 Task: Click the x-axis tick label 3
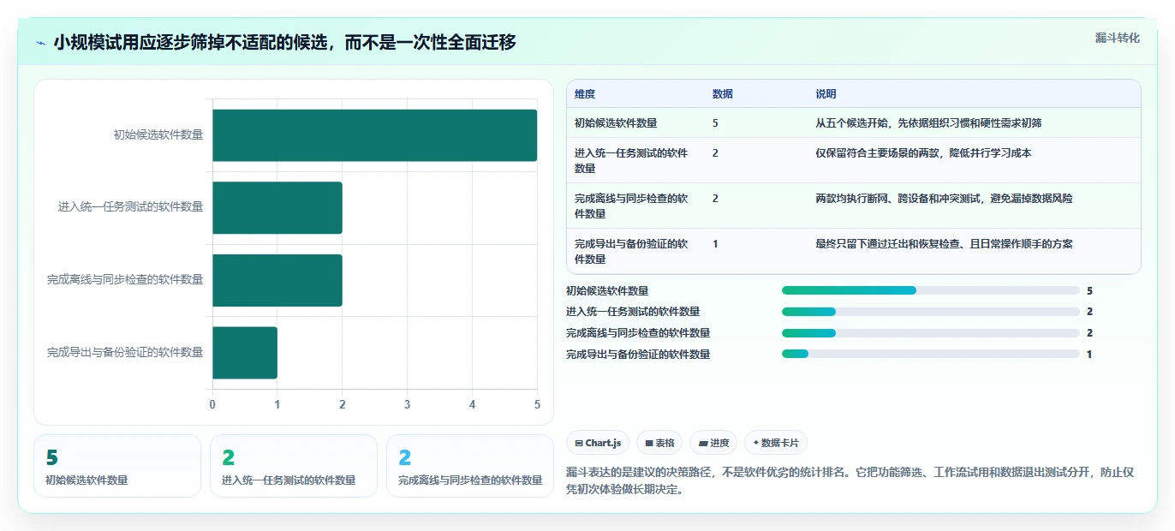pyautogui.click(x=407, y=405)
